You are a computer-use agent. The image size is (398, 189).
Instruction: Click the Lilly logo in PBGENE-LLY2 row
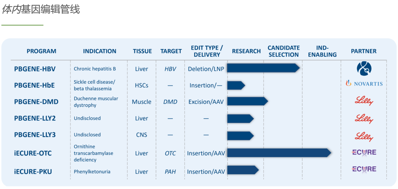point(364,119)
